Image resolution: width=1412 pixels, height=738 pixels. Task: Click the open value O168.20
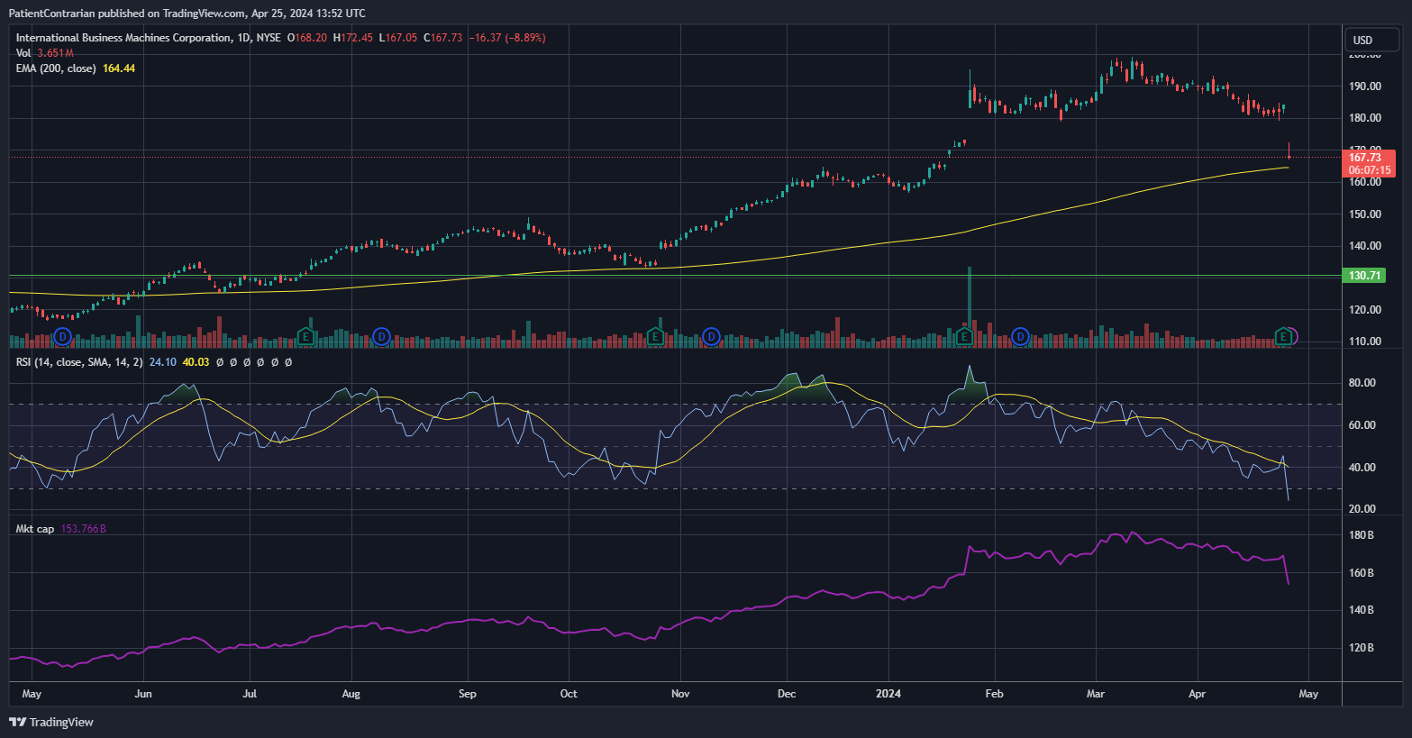tap(307, 38)
